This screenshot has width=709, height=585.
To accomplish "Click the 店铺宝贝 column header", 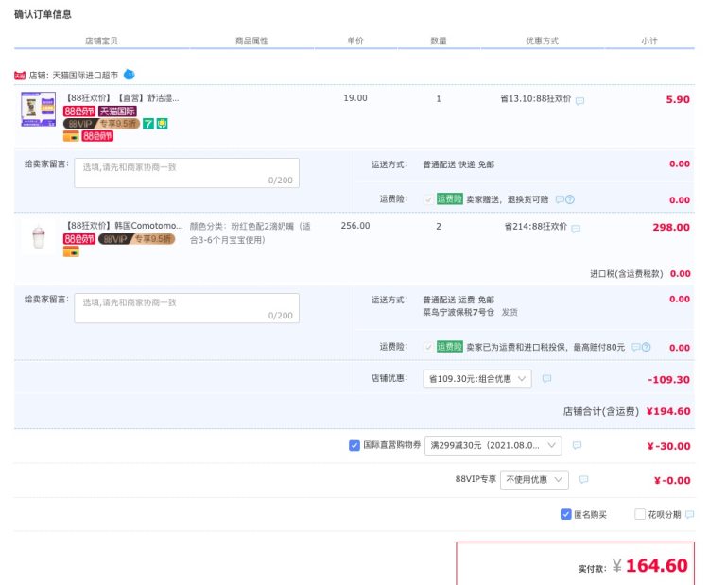I will click(x=101, y=42).
